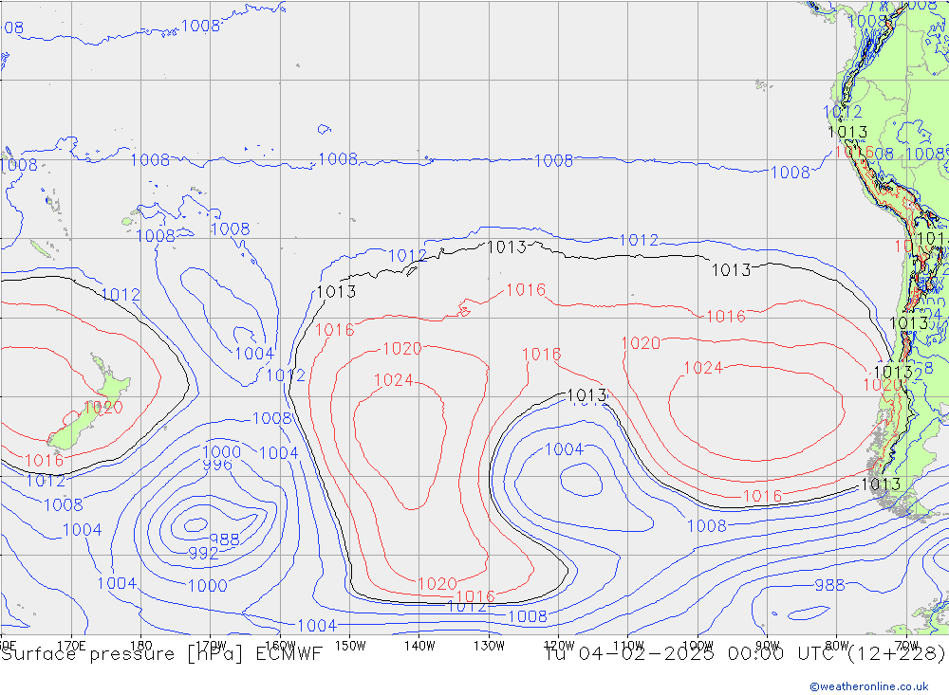Click the 992 isobar label
This screenshot has width=949, height=695.
coord(203,553)
